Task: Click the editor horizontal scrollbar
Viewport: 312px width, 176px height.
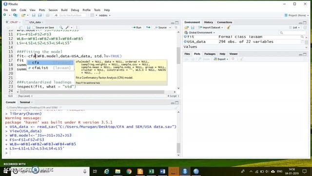Action: click(x=92, y=92)
